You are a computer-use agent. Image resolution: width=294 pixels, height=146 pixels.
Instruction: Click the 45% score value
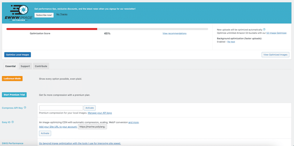click(x=107, y=33)
